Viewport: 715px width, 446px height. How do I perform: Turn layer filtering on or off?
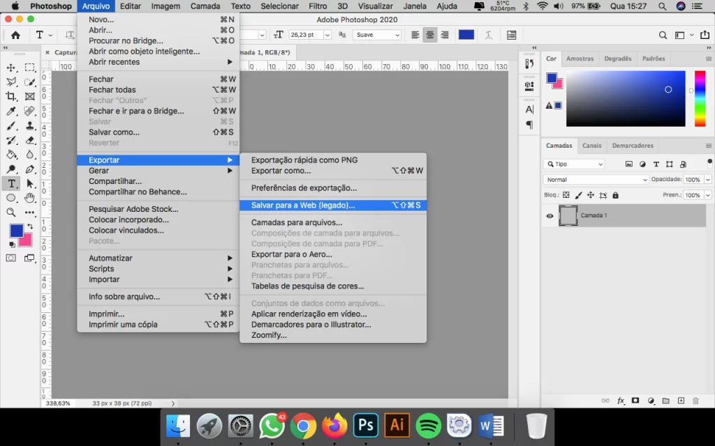[709, 162]
